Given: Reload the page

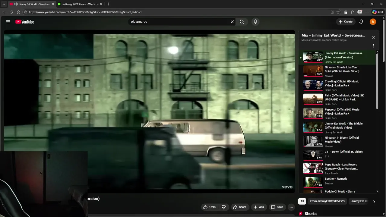Looking at the screenshot, I should [11, 12].
